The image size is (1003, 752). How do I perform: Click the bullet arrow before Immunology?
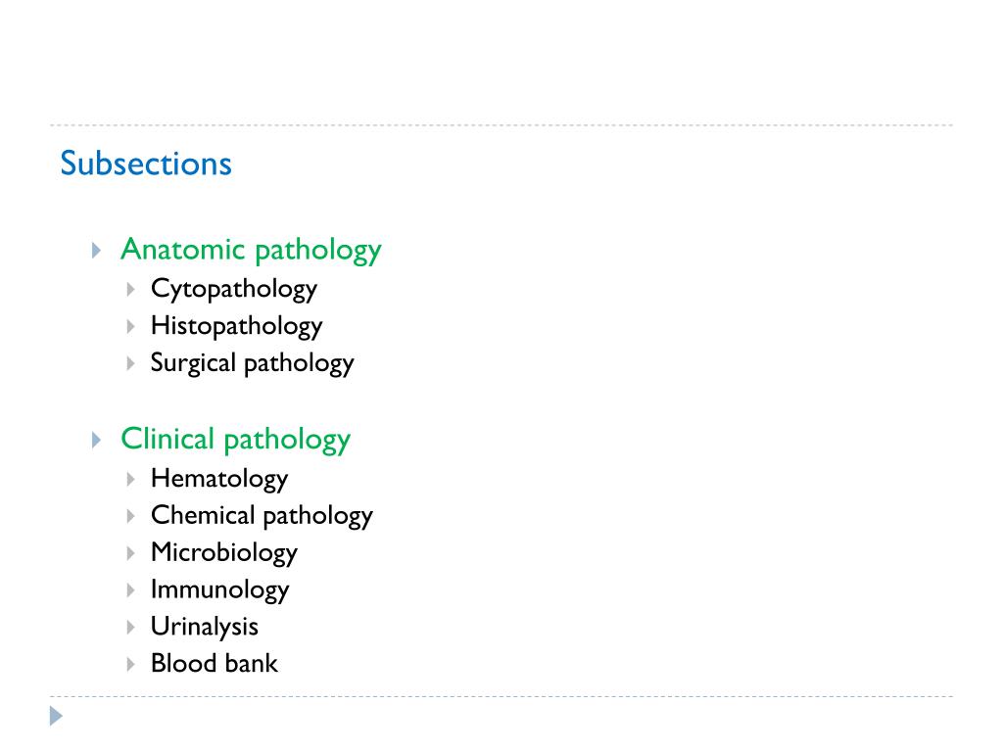click(130, 590)
